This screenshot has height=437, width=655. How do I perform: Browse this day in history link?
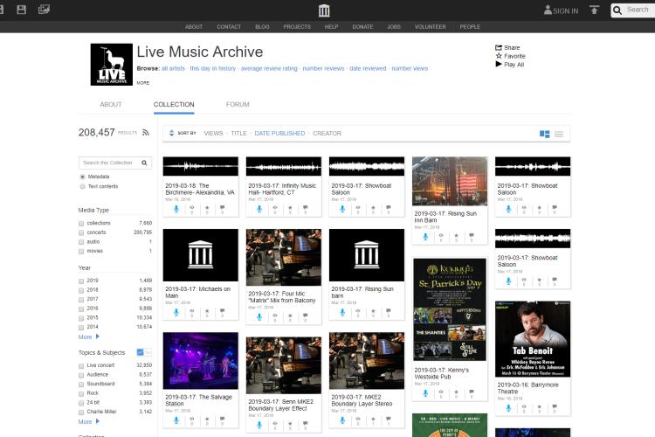(212, 68)
